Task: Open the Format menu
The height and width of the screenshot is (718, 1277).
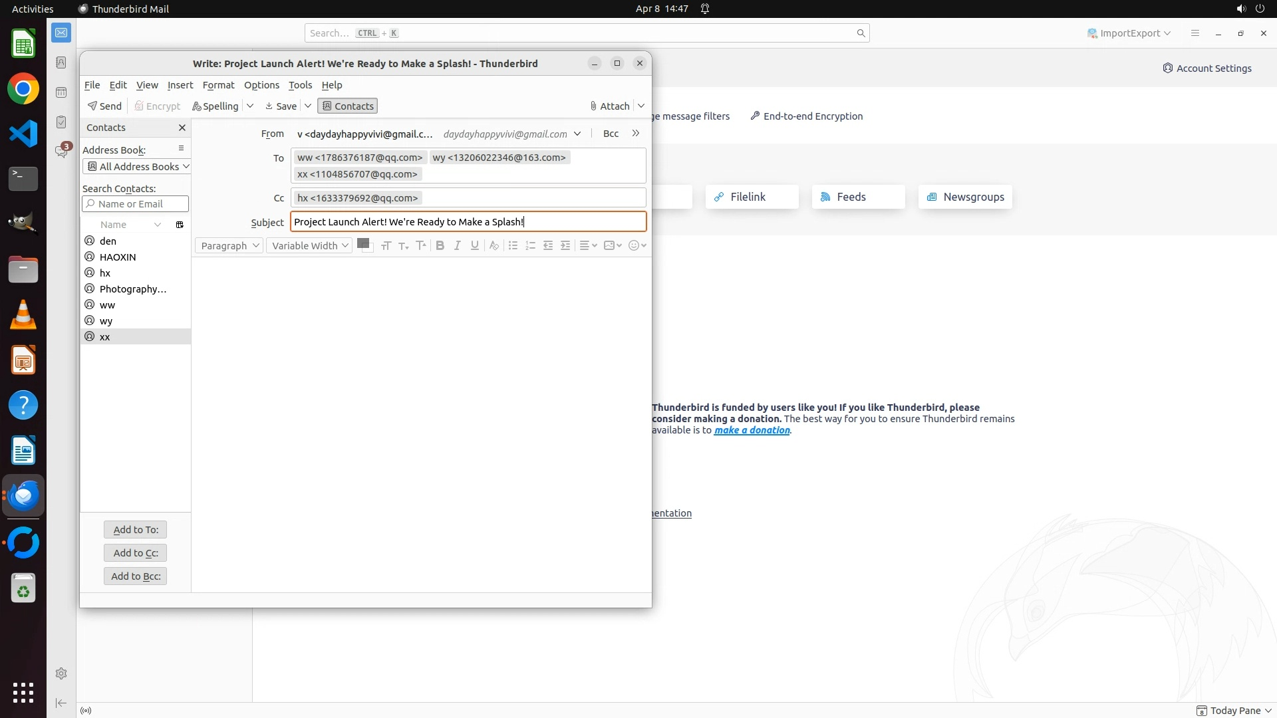Action: (218, 84)
